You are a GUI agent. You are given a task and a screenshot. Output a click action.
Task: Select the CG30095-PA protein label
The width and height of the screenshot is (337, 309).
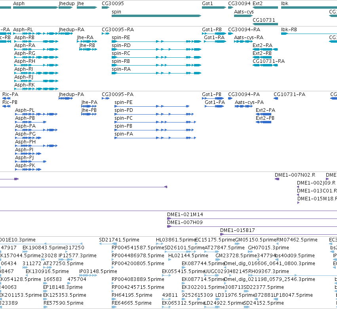pos(118,94)
